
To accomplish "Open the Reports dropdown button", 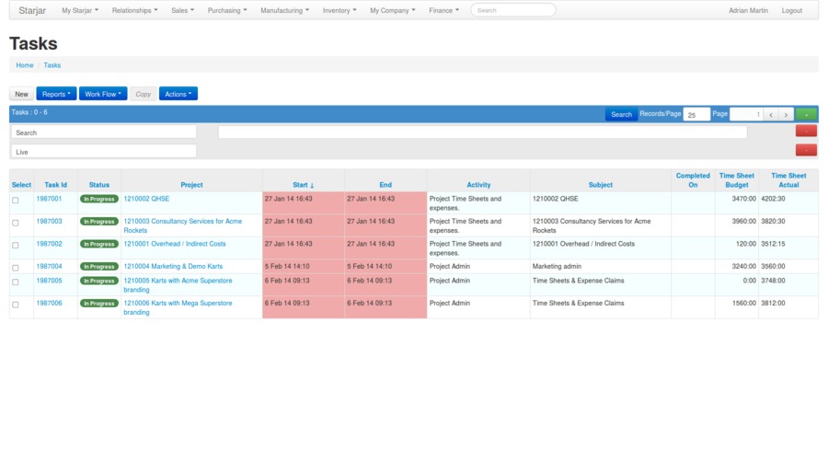I will 56,94.
